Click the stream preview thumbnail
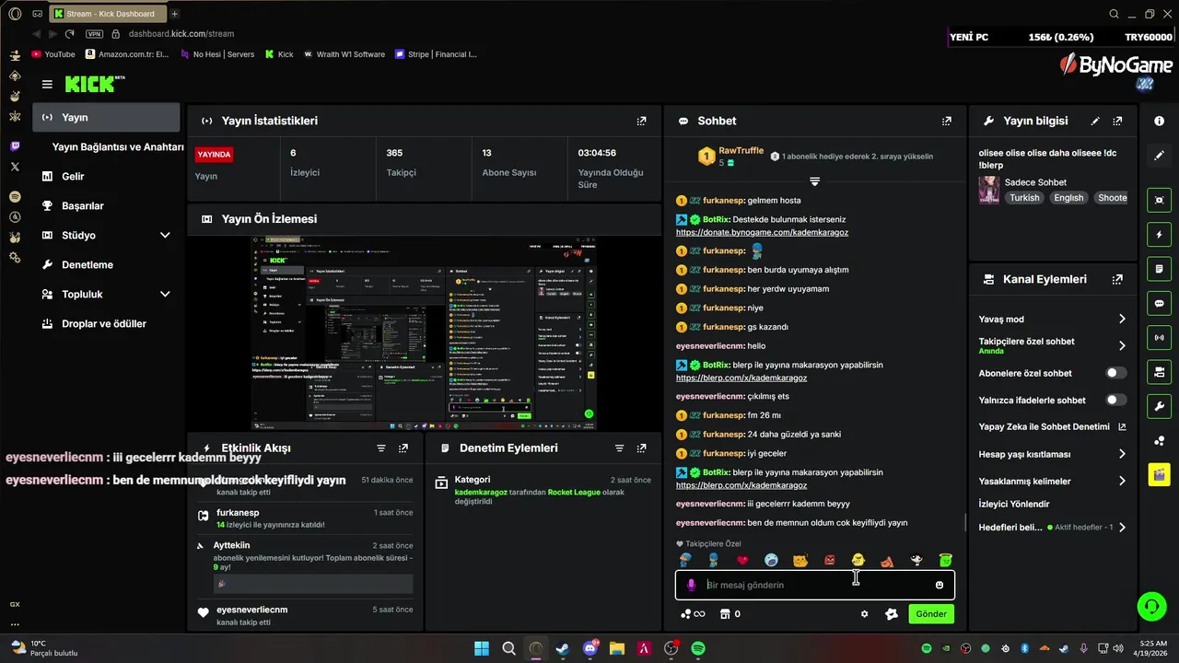The width and height of the screenshot is (1179, 663). pyautogui.click(x=424, y=333)
